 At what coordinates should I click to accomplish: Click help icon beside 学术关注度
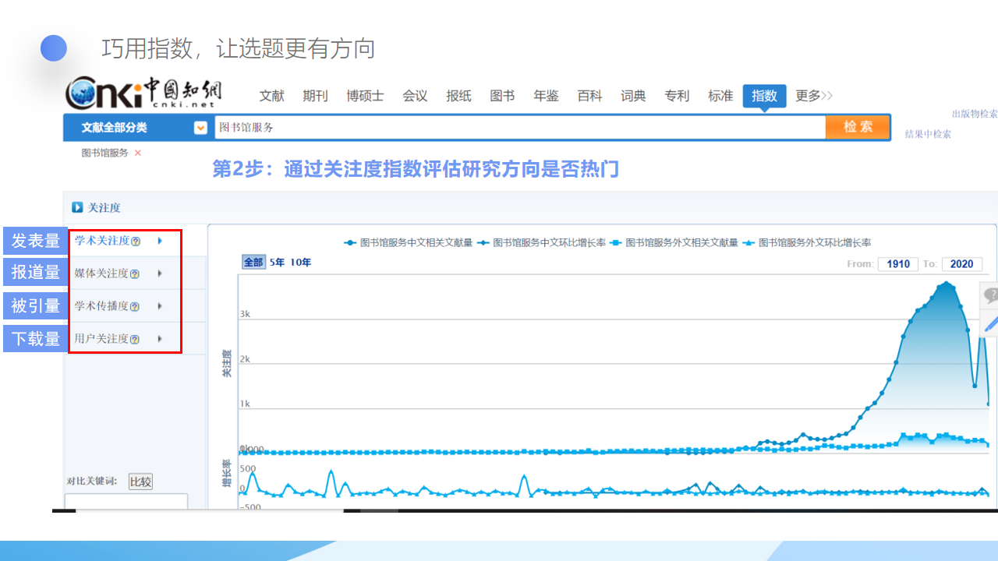tap(136, 242)
